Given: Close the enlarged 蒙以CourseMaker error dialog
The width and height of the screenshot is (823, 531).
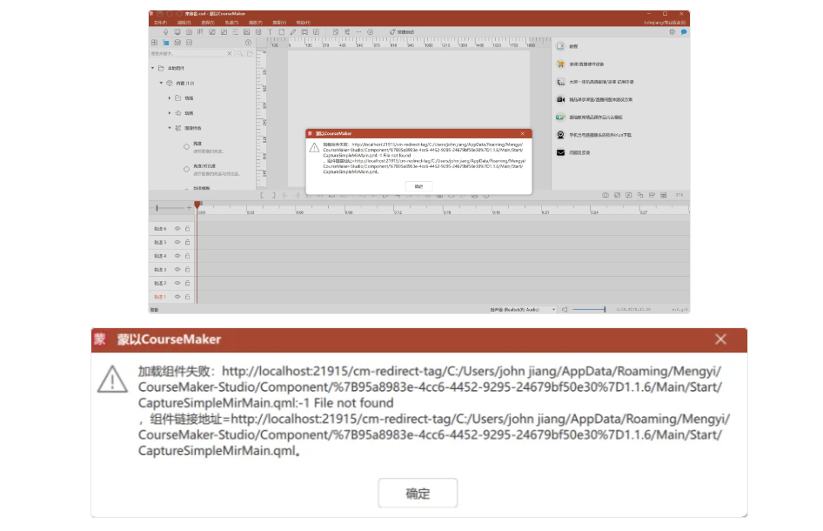Looking at the screenshot, I should pyautogui.click(x=720, y=339).
